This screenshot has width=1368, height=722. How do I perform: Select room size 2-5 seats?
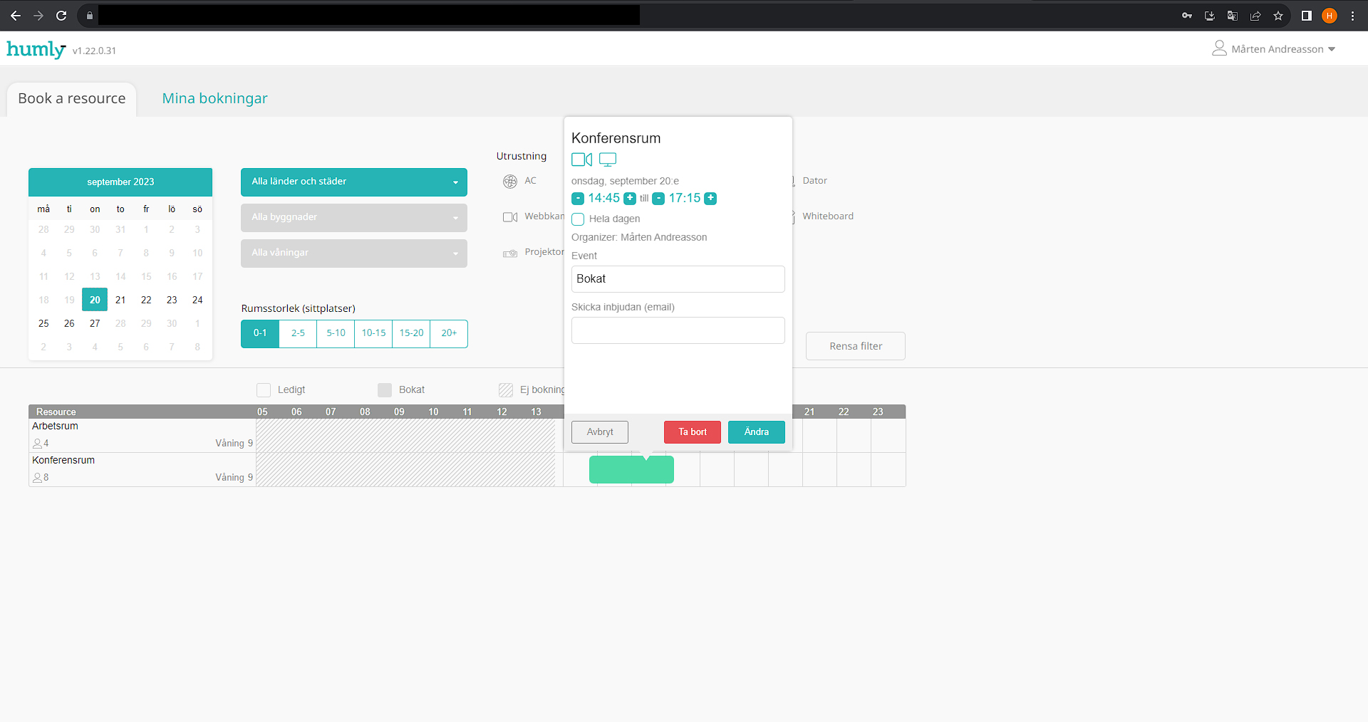coord(298,333)
